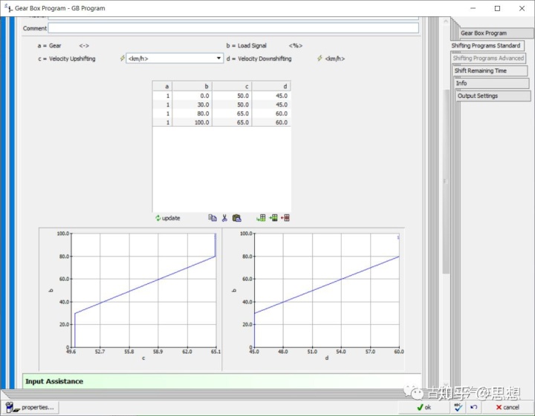Screen dimensions: 535x416
Task: Open the properties... button
Action: [x=30, y=407]
